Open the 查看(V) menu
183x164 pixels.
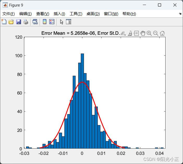point(42,14)
